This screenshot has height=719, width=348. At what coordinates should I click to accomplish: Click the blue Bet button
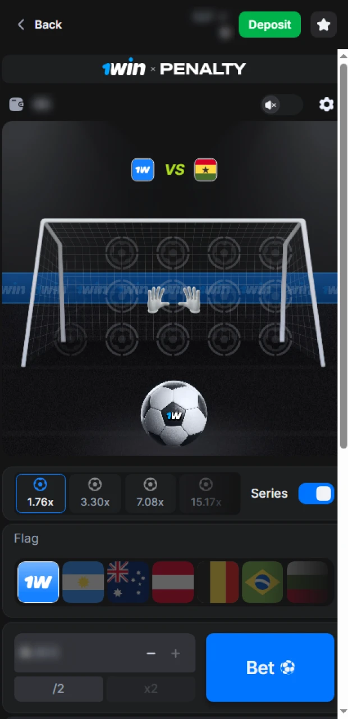270,667
